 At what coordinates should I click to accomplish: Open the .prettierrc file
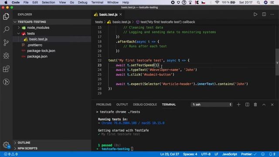click(35, 45)
